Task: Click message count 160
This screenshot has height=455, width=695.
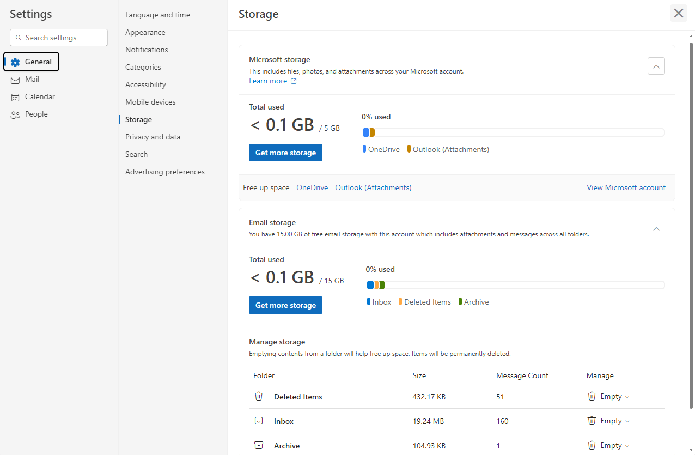Action: click(x=502, y=421)
